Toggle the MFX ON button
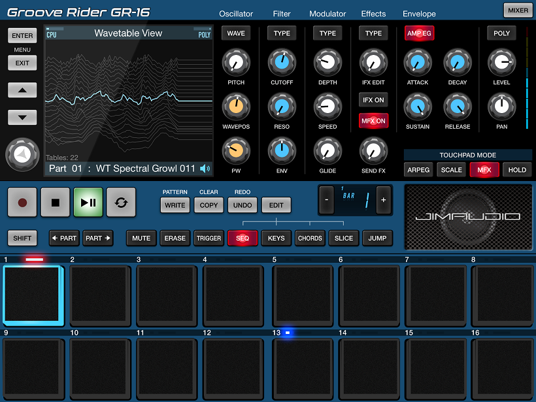 click(x=373, y=121)
